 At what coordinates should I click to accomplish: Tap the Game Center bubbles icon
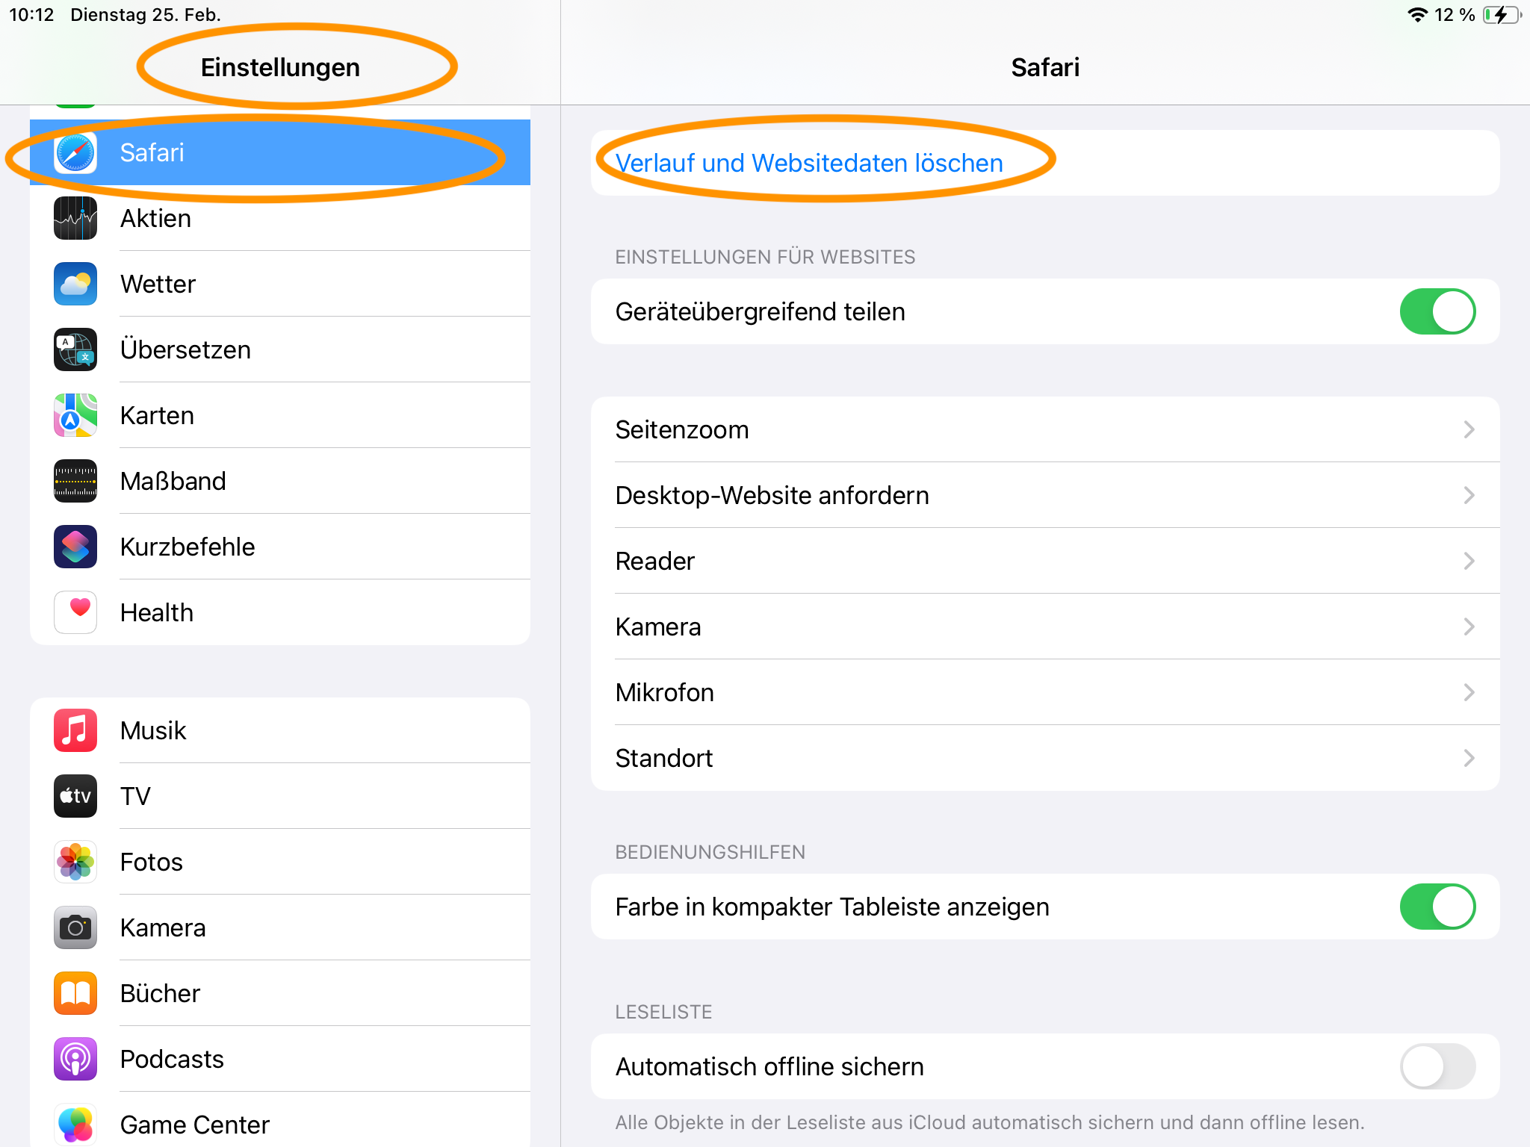[75, 1125]
